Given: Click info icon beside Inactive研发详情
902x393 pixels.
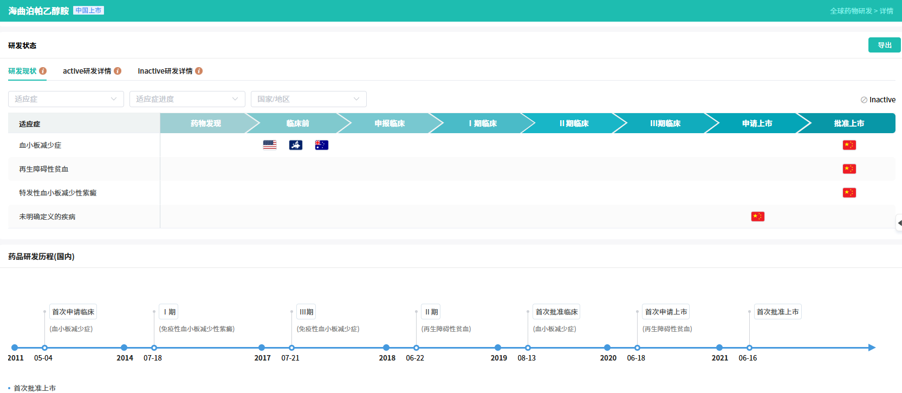Looking at the screenshot, I should (x=199, y=71).
